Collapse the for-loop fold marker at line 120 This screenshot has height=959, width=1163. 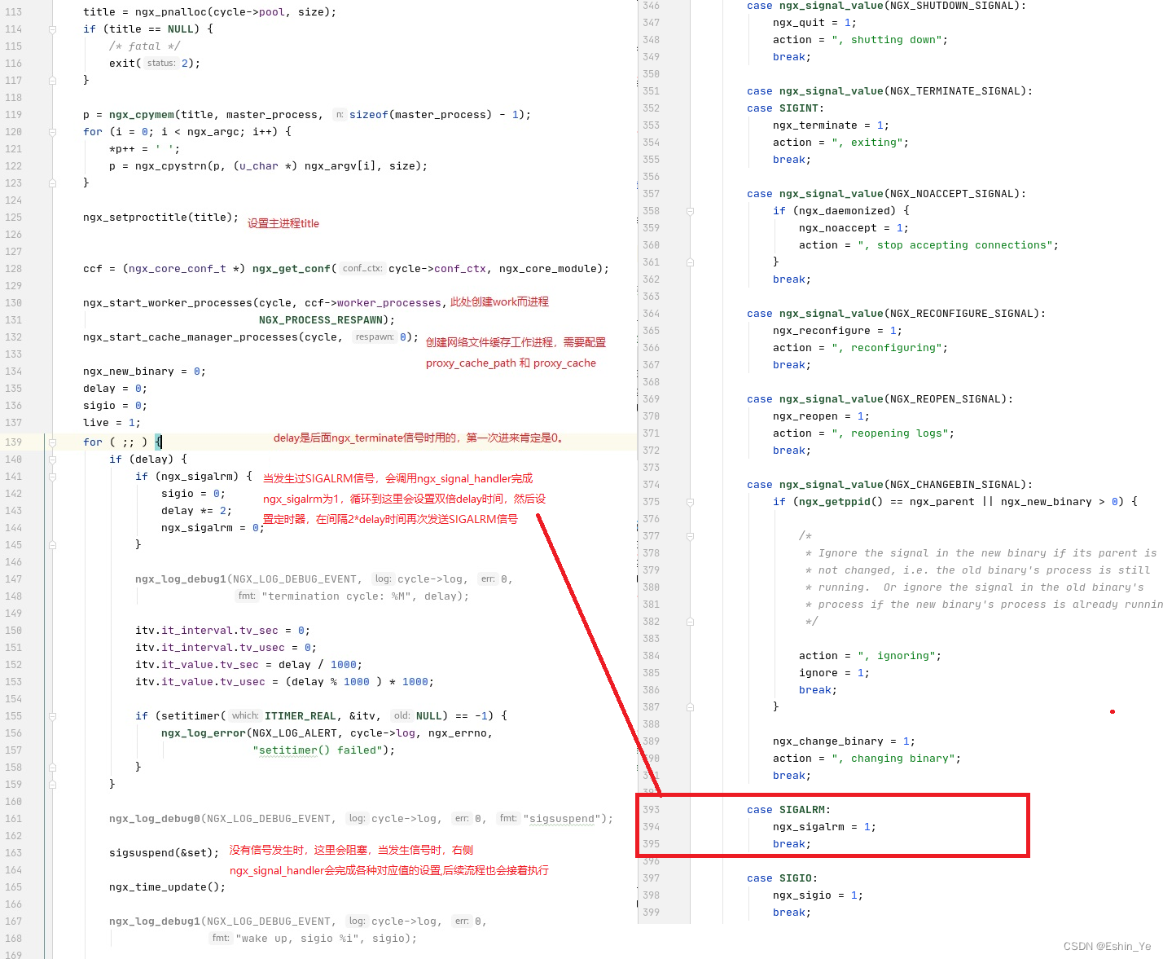52,132
